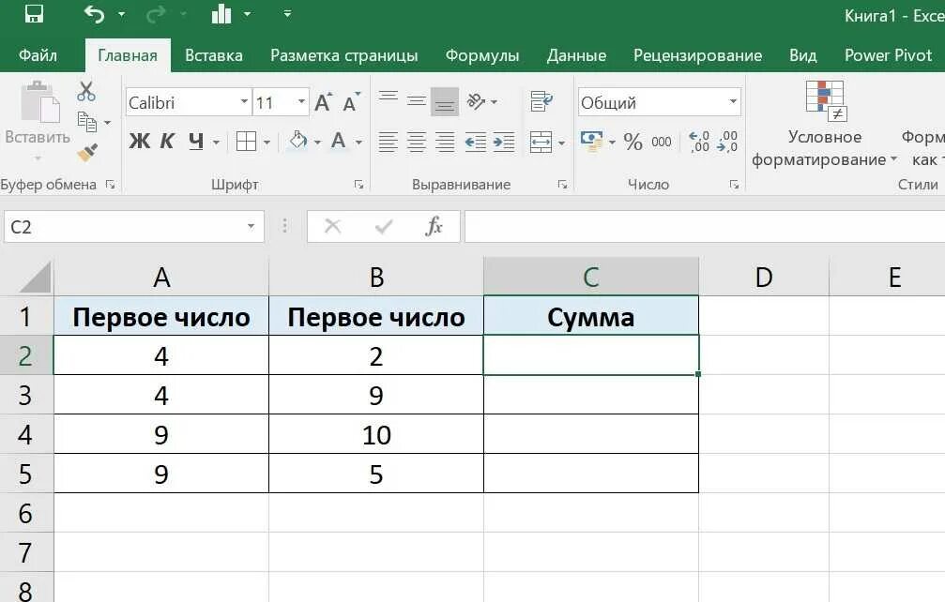Decrease decimal places icon

tap(727, 142)
